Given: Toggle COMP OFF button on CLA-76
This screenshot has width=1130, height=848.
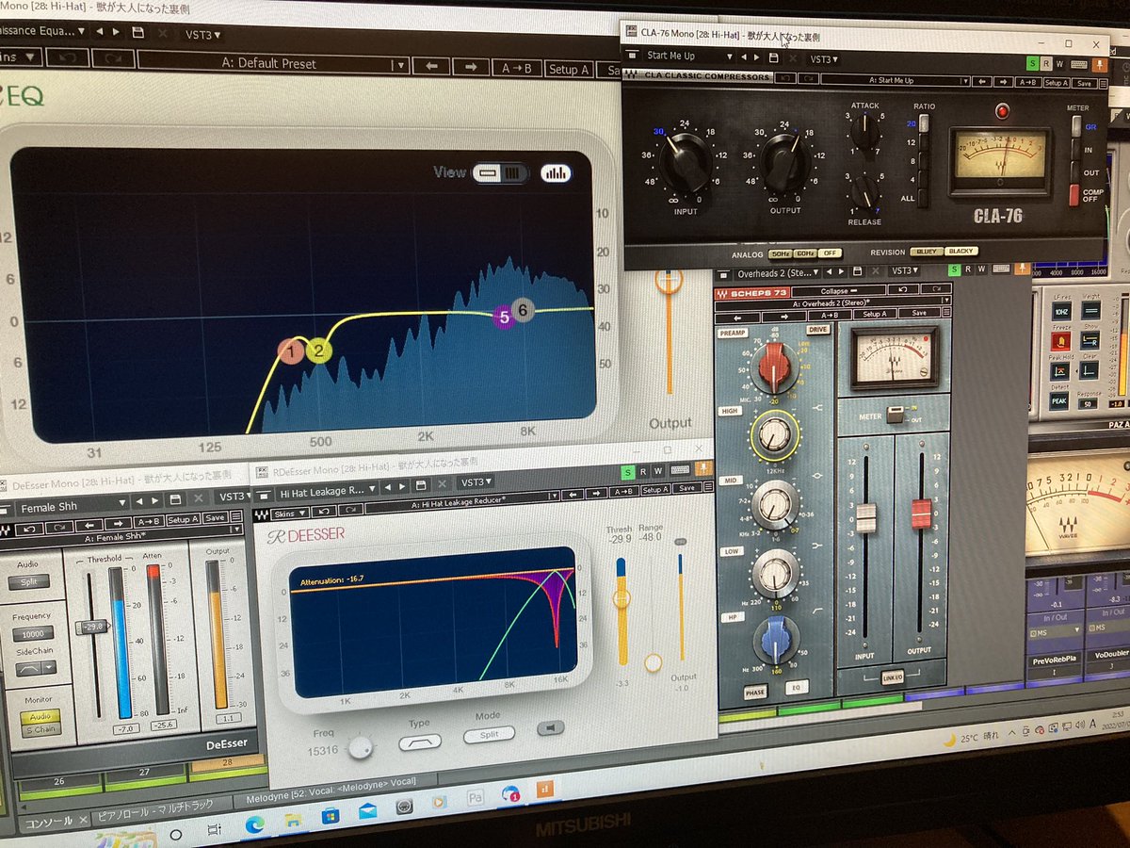Looking at the screenshot, I should [x=1074, y=195].
